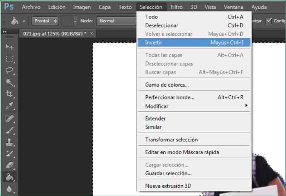
Task: Click Guardar selección menu entry
Action: click(168, 174)
